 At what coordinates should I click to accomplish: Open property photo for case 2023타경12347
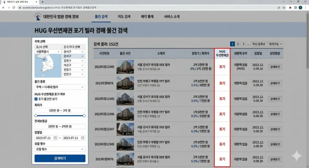click(125, 129)
